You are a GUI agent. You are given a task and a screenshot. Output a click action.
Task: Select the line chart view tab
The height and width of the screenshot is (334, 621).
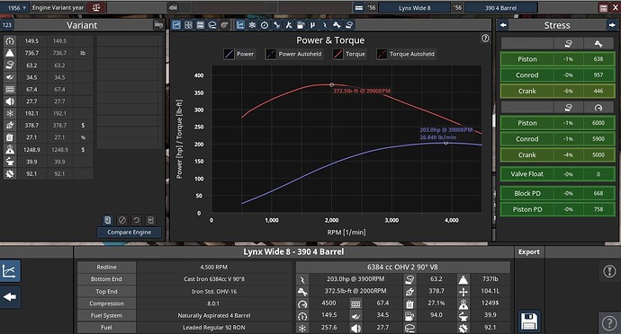(176, 25)
